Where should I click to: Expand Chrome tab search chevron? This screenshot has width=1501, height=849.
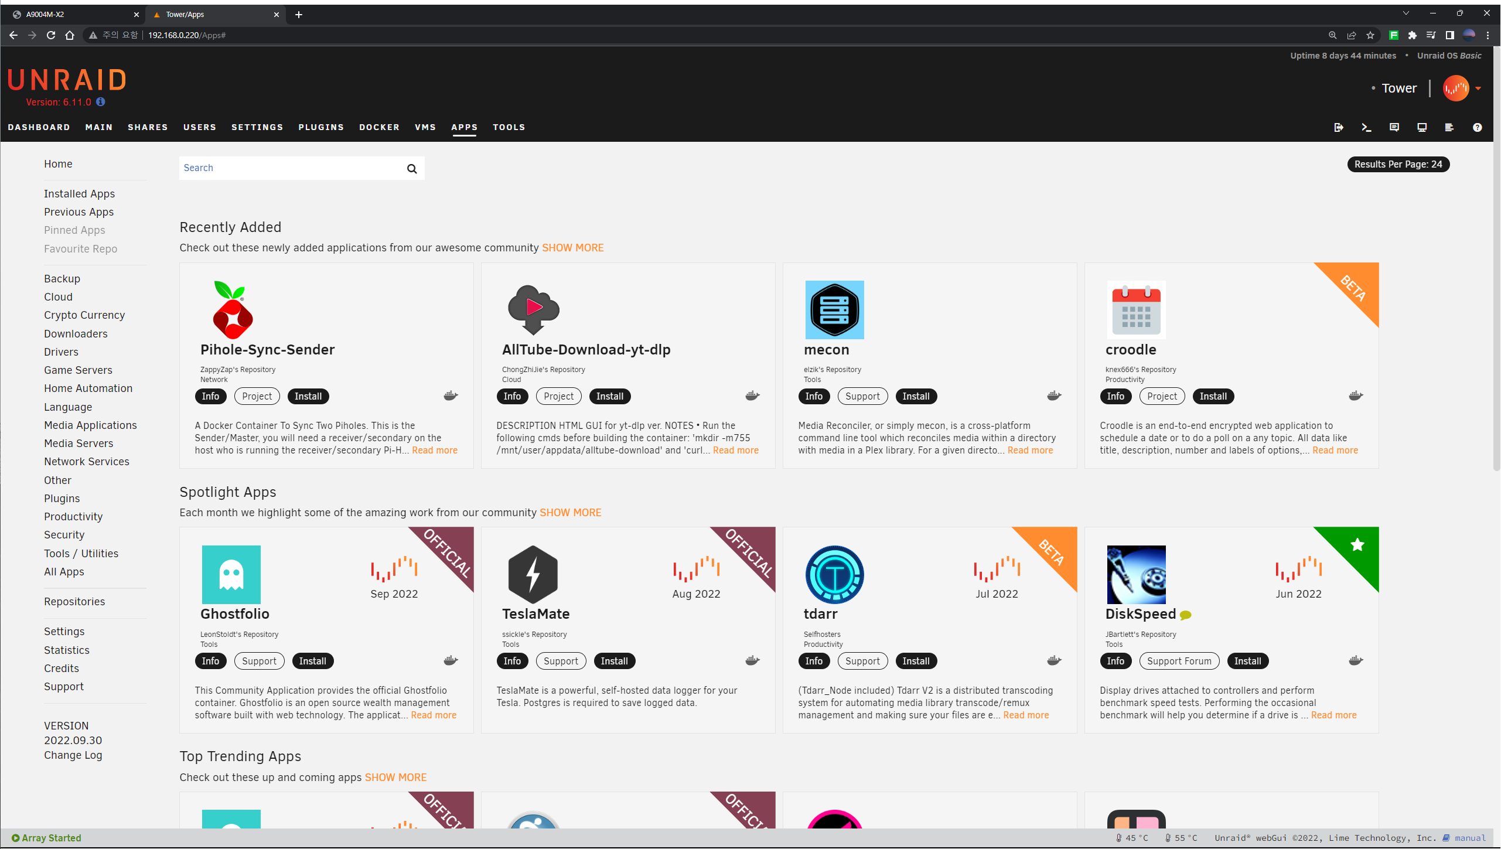(1406, 13)
